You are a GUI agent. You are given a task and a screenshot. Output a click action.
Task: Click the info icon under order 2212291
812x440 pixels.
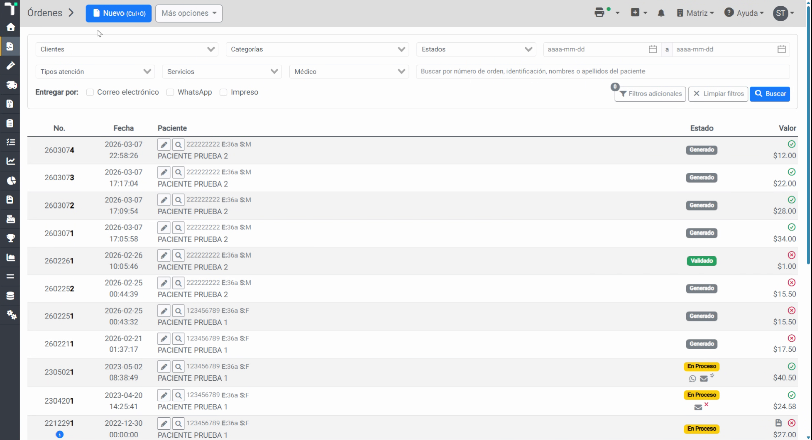click(x=60, y=434)
